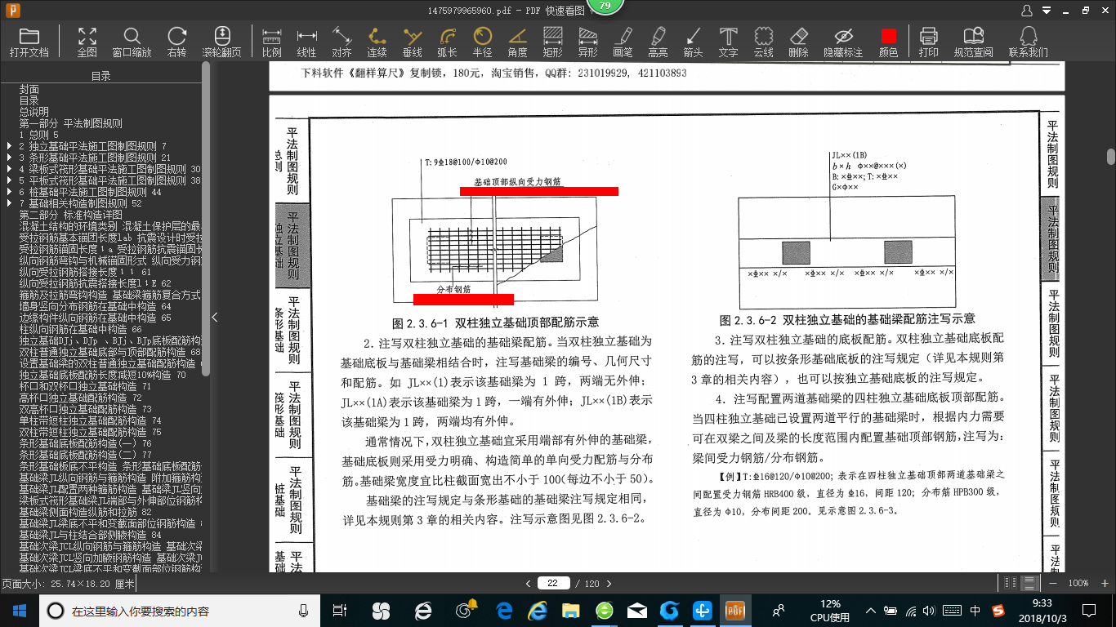Print the document with 打印
The height and width of the screenshot is (627, 1116).
(x=928, y=42)
